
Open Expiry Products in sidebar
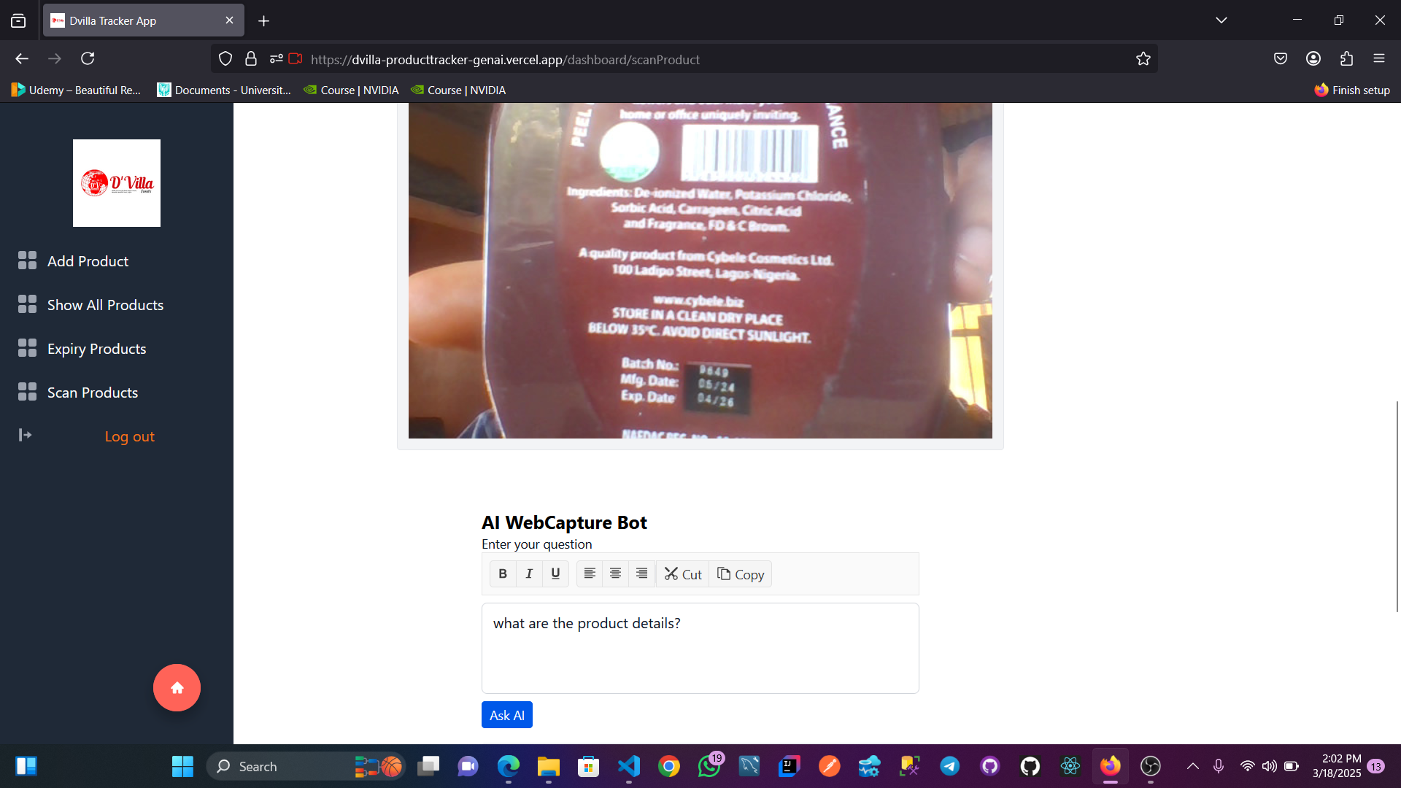tap(96, 349)
